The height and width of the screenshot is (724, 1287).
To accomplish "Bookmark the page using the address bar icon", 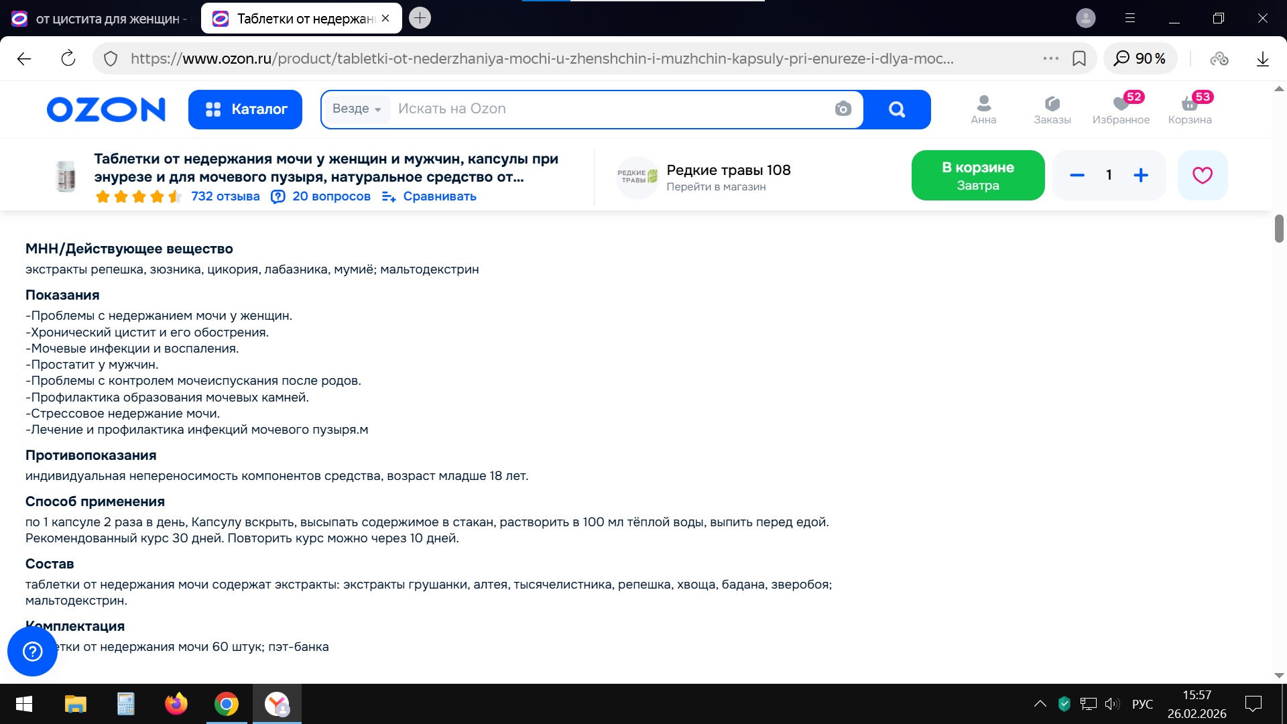I will 1079,58.
